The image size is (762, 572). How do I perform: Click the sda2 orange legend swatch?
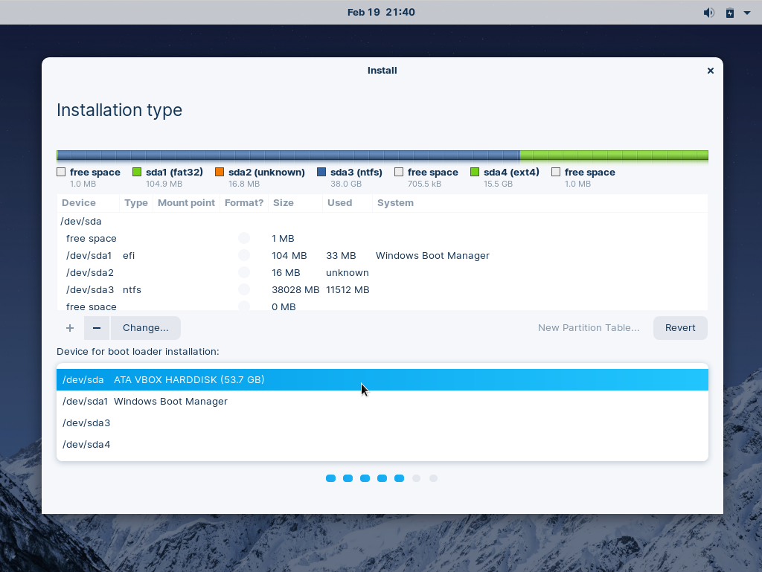pos(220,172)
